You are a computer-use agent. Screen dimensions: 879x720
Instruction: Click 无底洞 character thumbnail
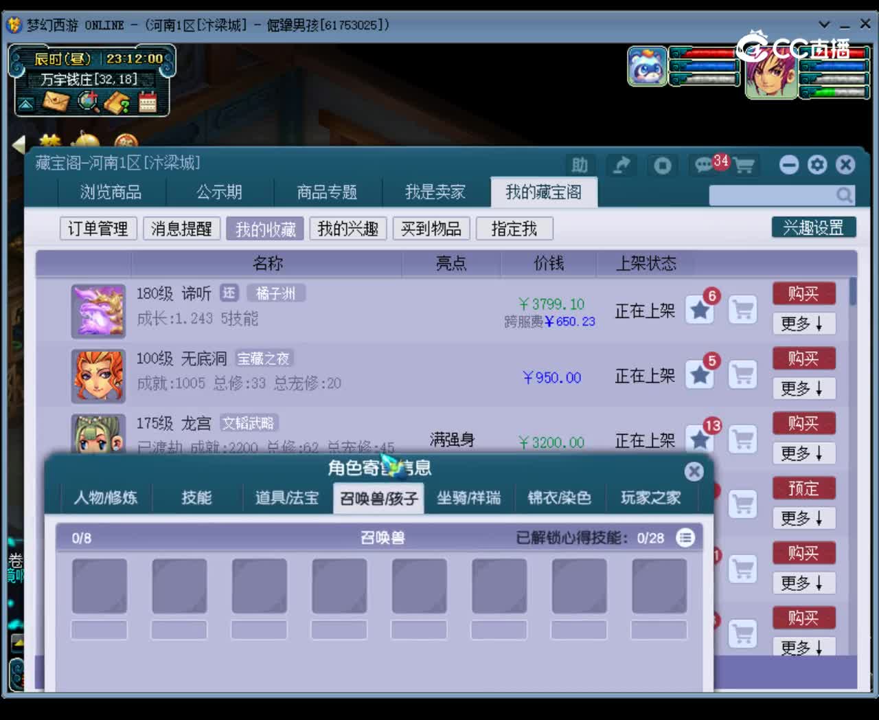point(98,376)
